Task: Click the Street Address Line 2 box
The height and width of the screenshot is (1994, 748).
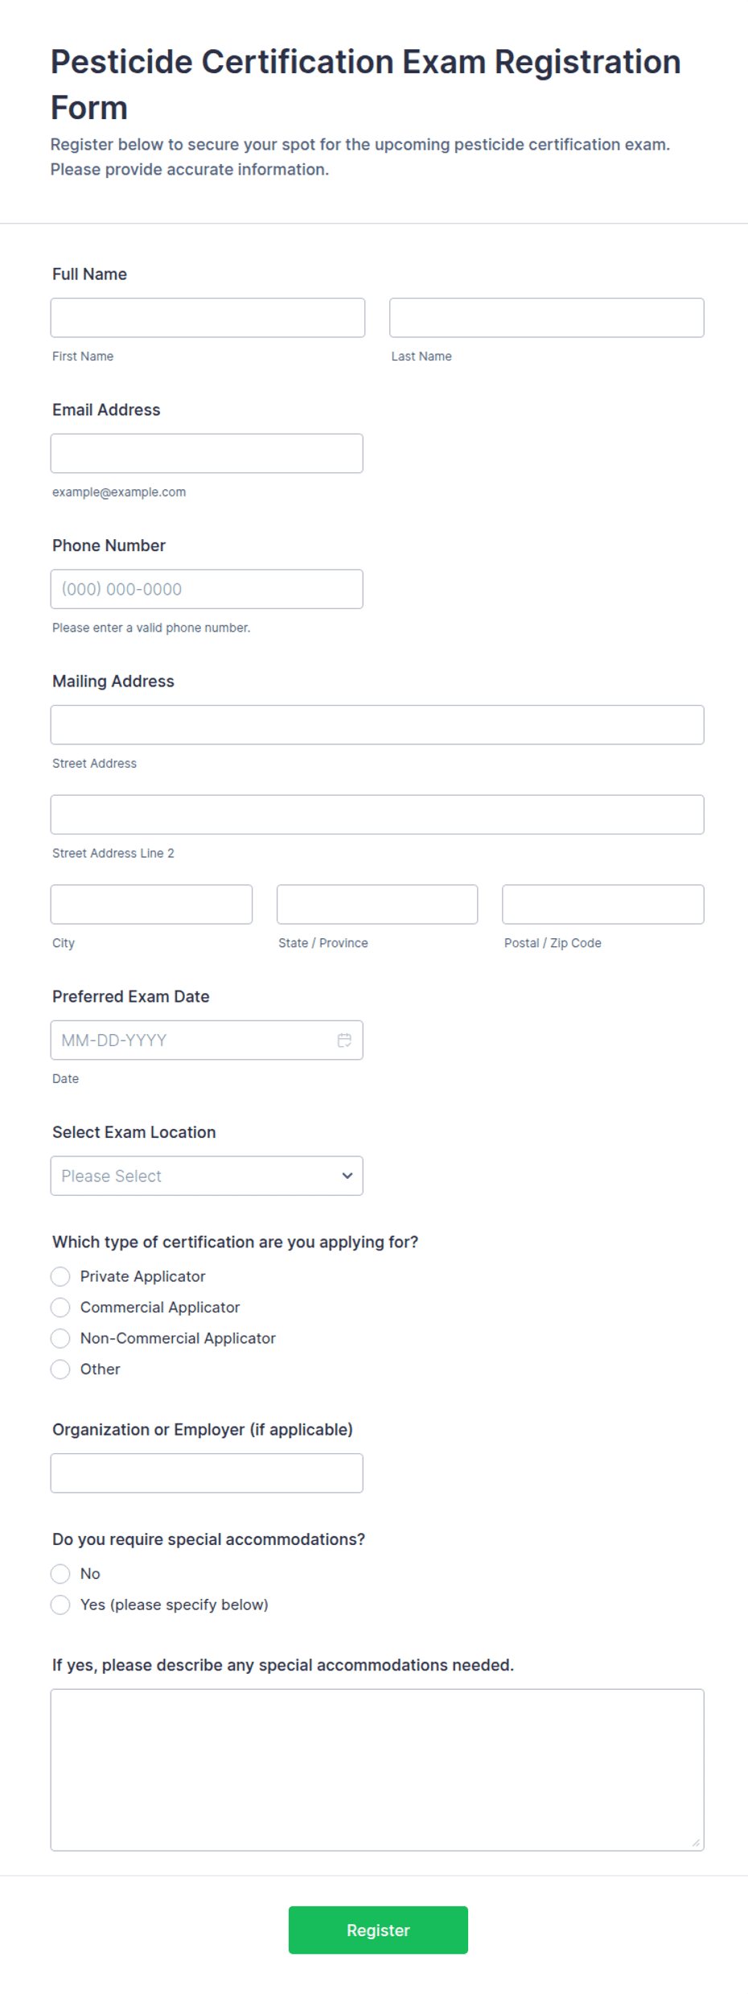Action: click(x=377, y=814)
